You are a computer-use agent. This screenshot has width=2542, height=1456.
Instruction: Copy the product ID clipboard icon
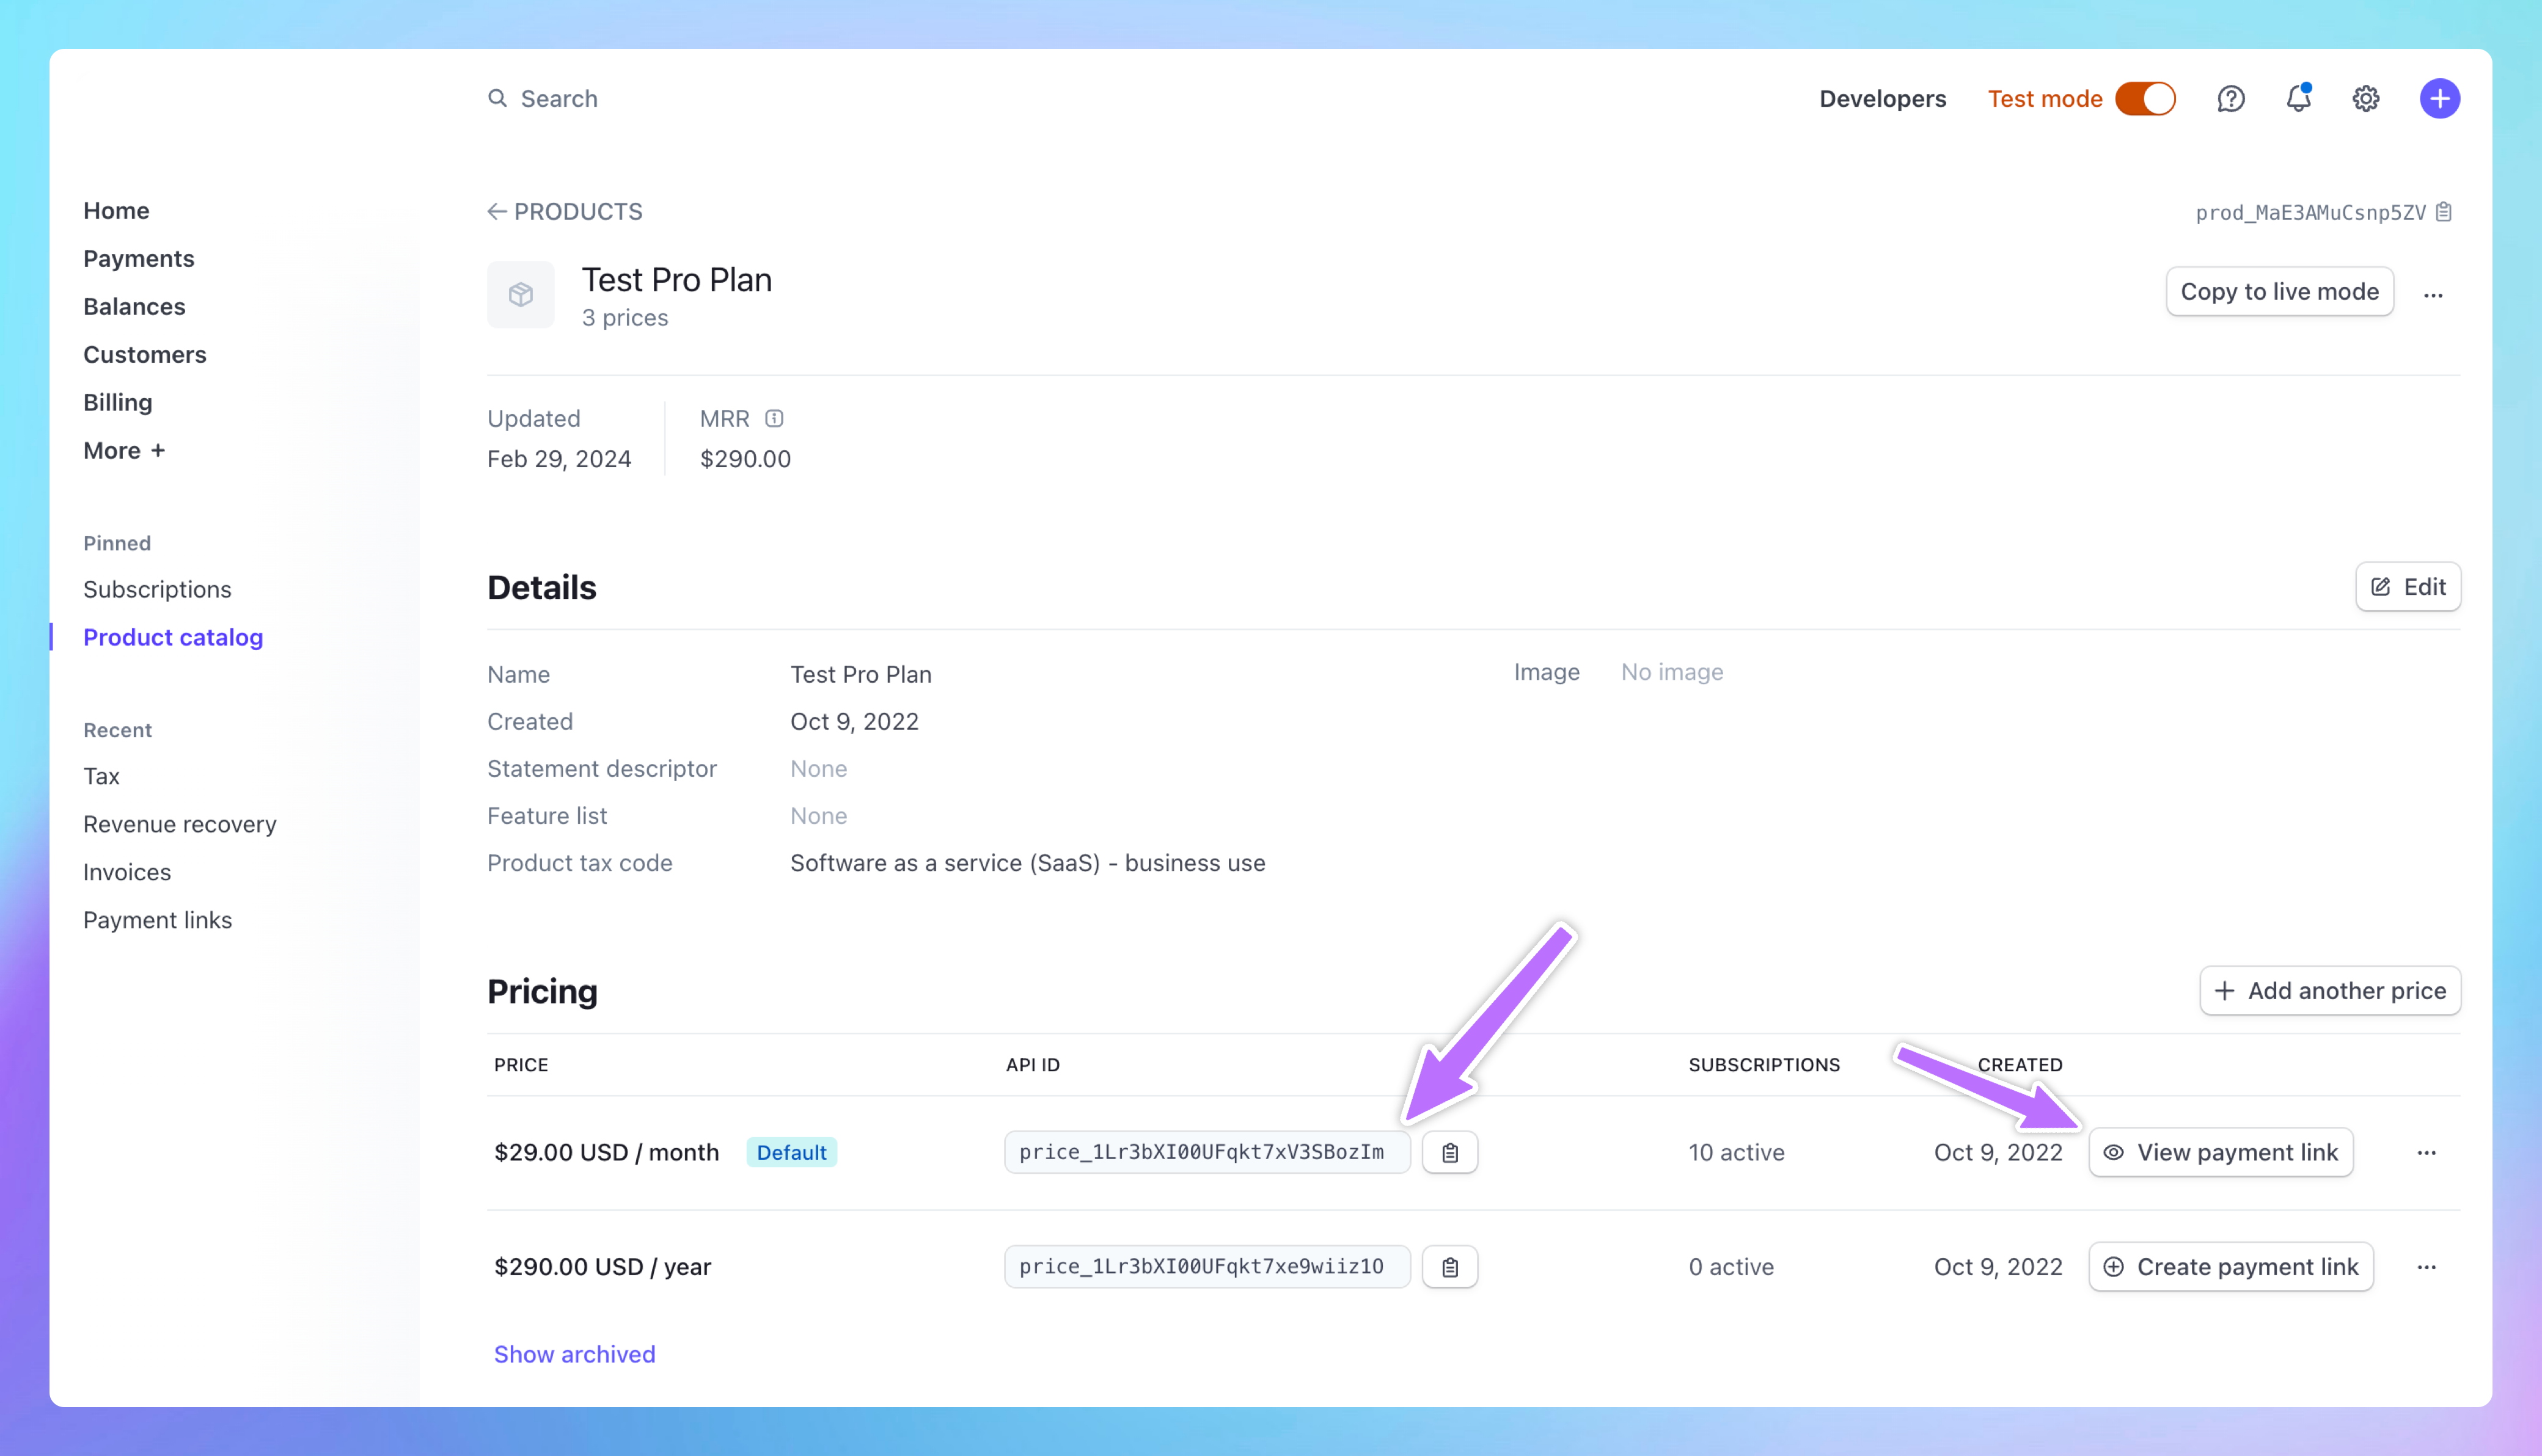pos(2444,212)
